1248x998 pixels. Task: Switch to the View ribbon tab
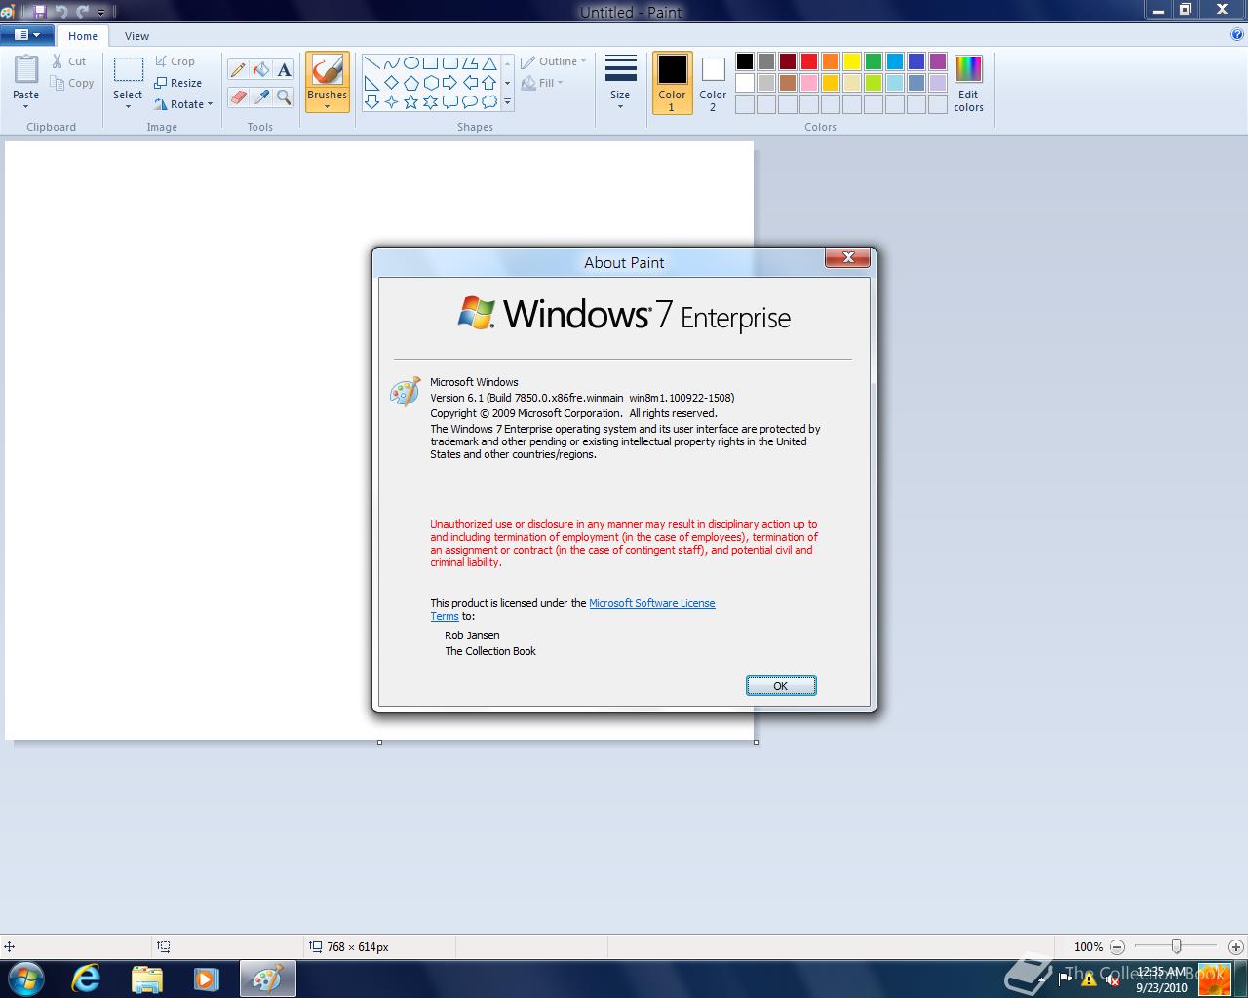tap(136, 36)
